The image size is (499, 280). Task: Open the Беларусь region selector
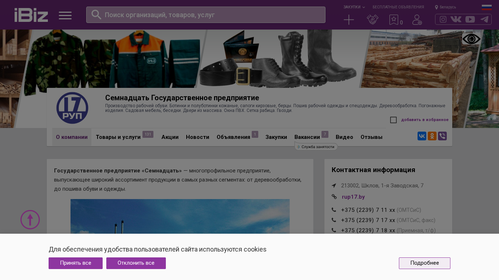click(x=448, y=7)
